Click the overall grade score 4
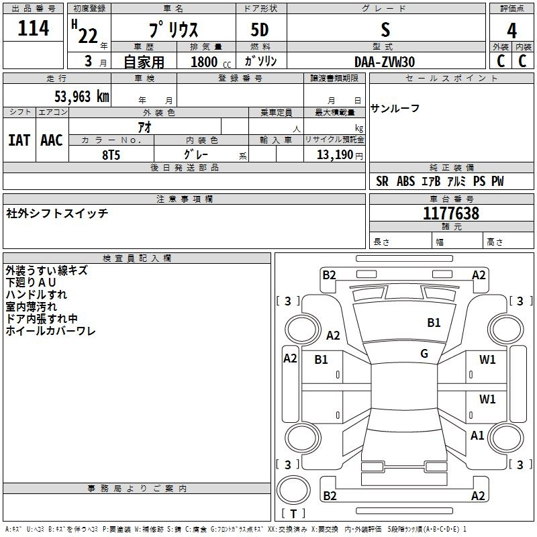 pyautogui.click(x=511, y=30)
